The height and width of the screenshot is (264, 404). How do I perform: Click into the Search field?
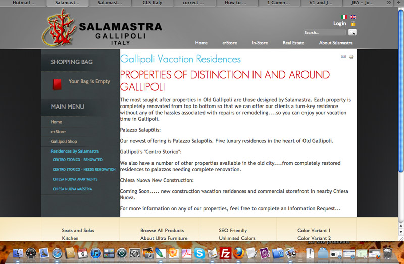[324, 32]
